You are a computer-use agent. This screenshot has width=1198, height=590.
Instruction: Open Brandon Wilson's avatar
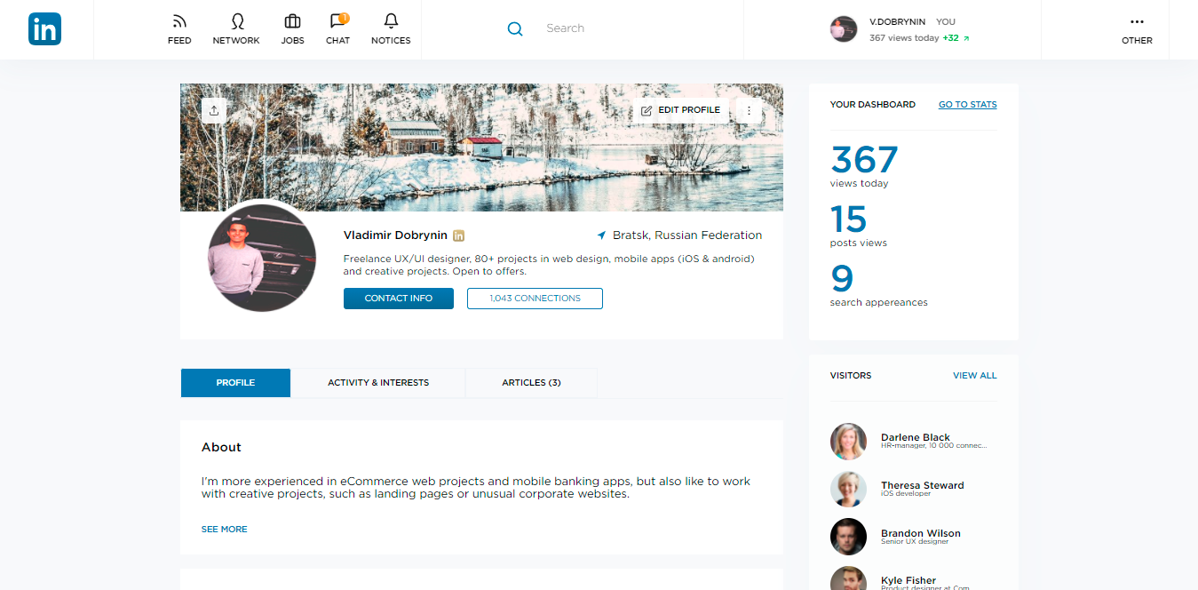(848, 537)
